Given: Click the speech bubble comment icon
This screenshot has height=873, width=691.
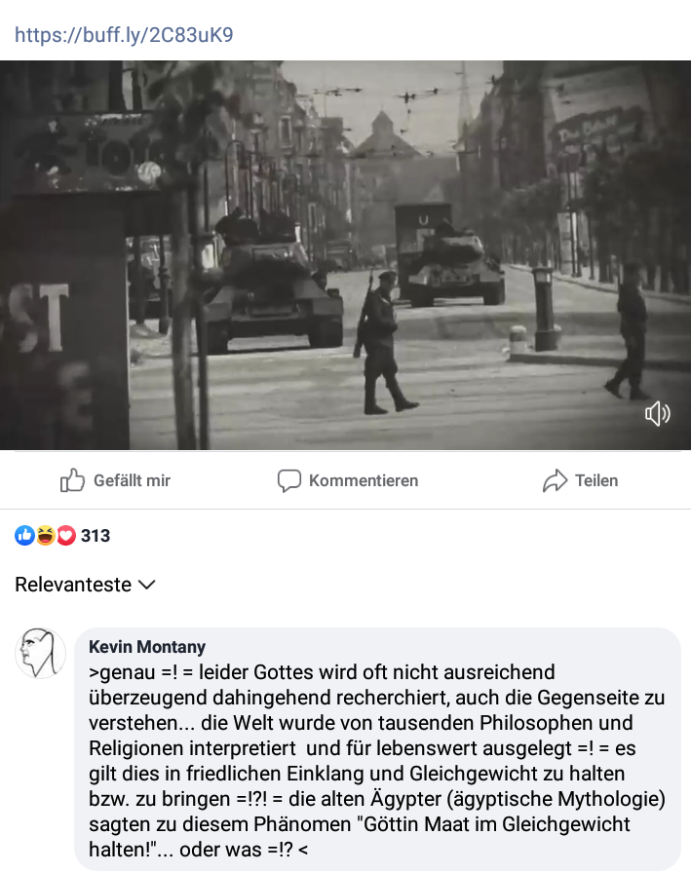Looking at the screenshot, I should click(289, 480).
